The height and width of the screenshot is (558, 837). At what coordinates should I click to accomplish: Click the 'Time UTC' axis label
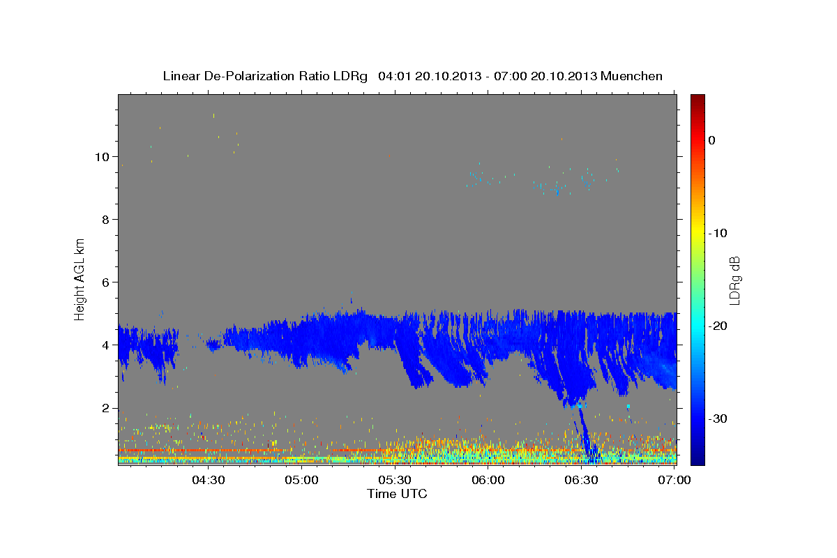tap(397, 494)
